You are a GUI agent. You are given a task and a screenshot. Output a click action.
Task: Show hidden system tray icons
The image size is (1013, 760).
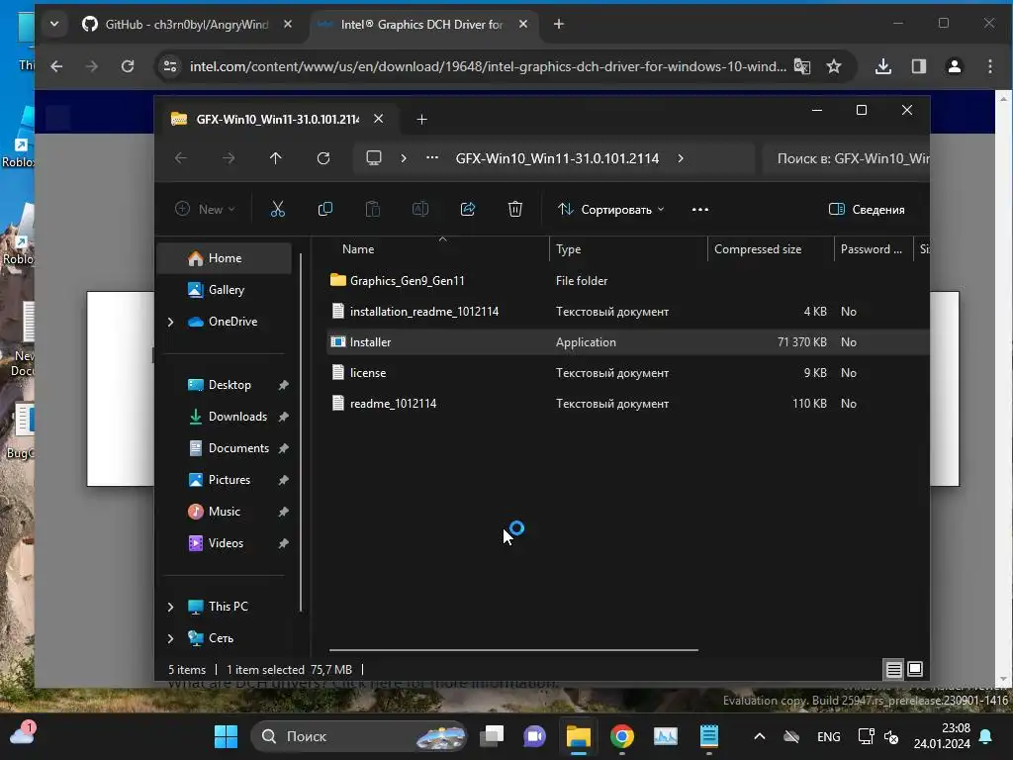pyautogui.click(x=760, y=736)
